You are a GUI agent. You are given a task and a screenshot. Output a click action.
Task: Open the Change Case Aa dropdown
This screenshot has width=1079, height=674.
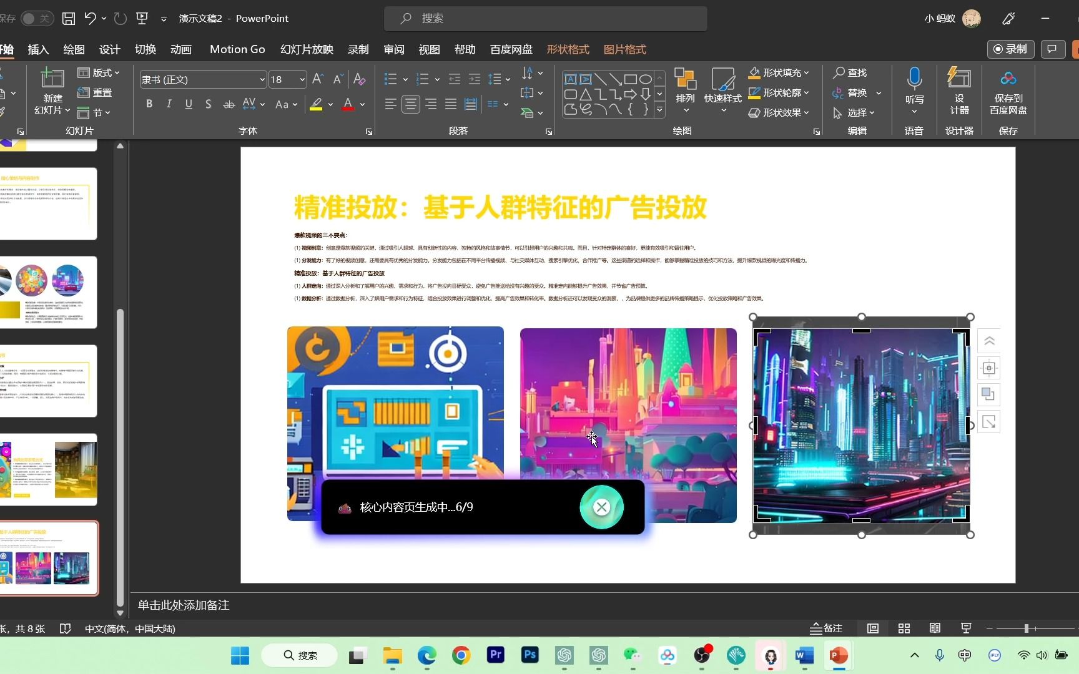[286, 104]
